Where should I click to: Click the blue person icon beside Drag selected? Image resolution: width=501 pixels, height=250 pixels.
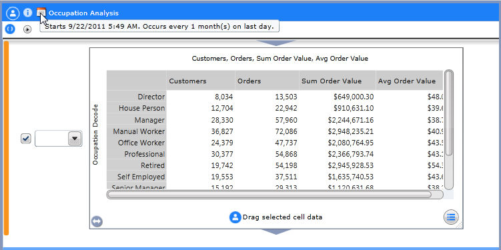[235, 217]
